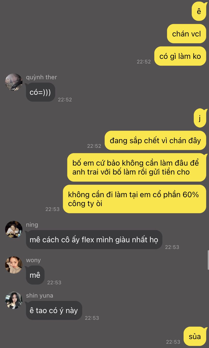Tap the "shin yuna" name label

(x=39, y=296)
